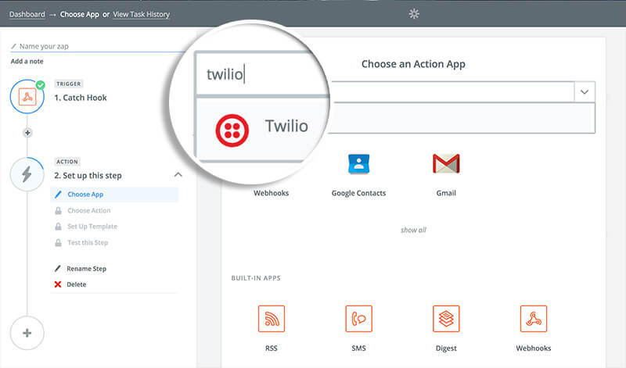Open the 1. Catch Hook trigger step
626x368 pixels.
tap(81, 98)
